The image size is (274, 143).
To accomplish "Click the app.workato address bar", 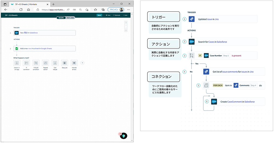I will (53, 10).
